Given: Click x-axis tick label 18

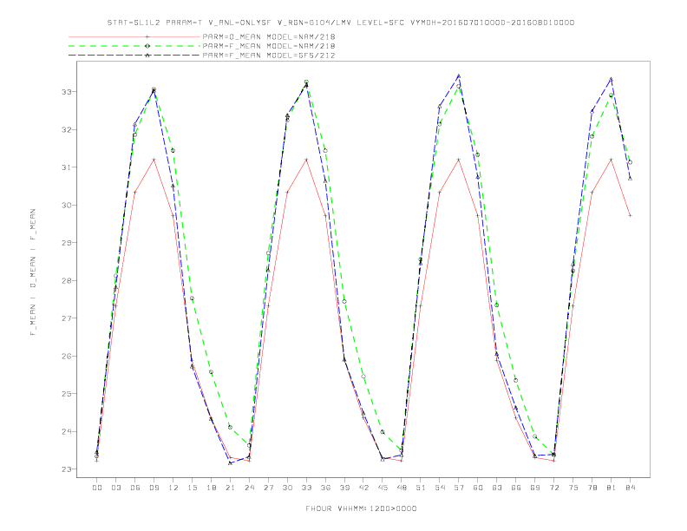Looking at the screenshot, I should (211, 488).
